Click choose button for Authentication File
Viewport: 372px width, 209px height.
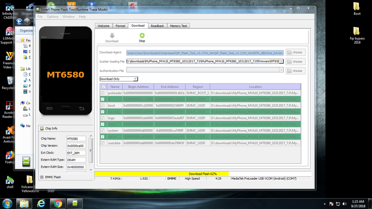pyautogui.click(x=296, y=71)
